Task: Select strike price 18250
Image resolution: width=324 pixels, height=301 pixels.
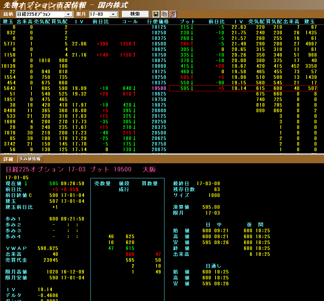Action: coord(159,33)
